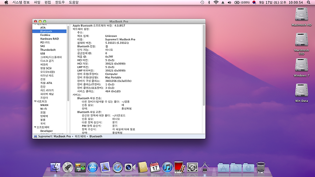The height and width of the screenshot is (177, 315).
Task: Select Macintosh HD desktop drive
Action: click(x=301, y=17)
